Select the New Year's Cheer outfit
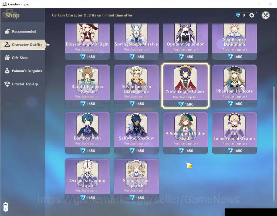 [x=185, y=86]
